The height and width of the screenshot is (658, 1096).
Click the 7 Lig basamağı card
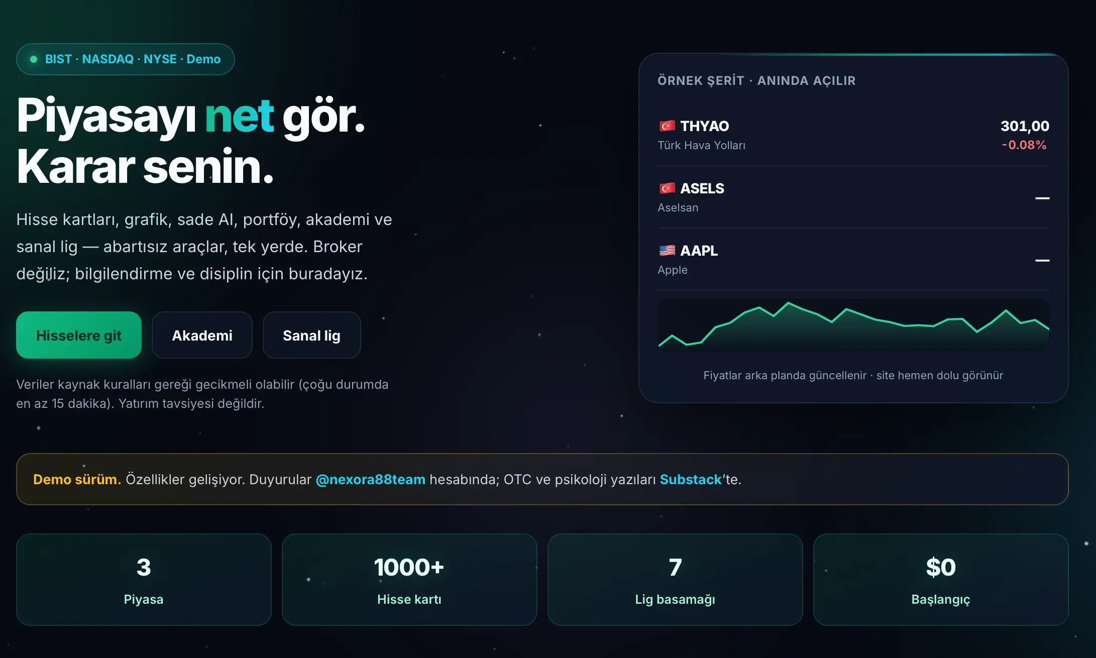pos(675,580)
